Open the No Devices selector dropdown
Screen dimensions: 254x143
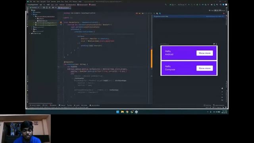182,4
